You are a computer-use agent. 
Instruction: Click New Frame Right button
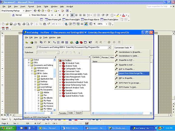71,20
